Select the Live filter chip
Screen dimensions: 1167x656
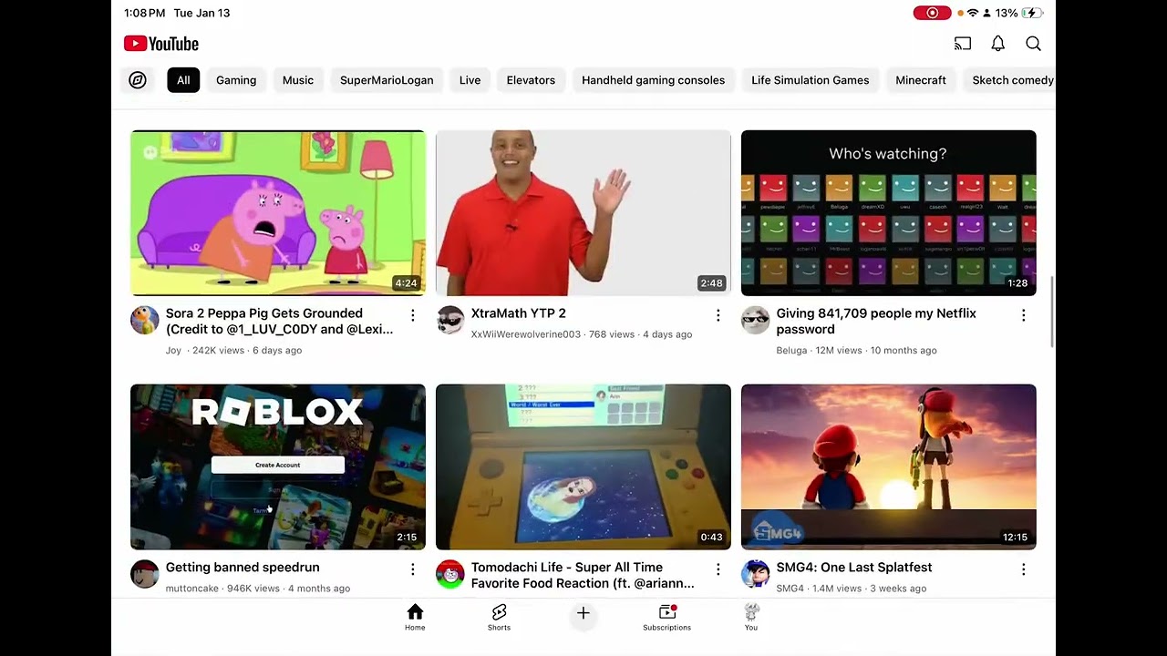pyautogui.click(x=470, y=80)
